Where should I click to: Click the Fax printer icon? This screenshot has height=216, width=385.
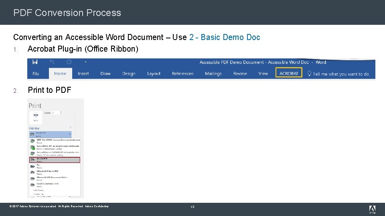32,166
